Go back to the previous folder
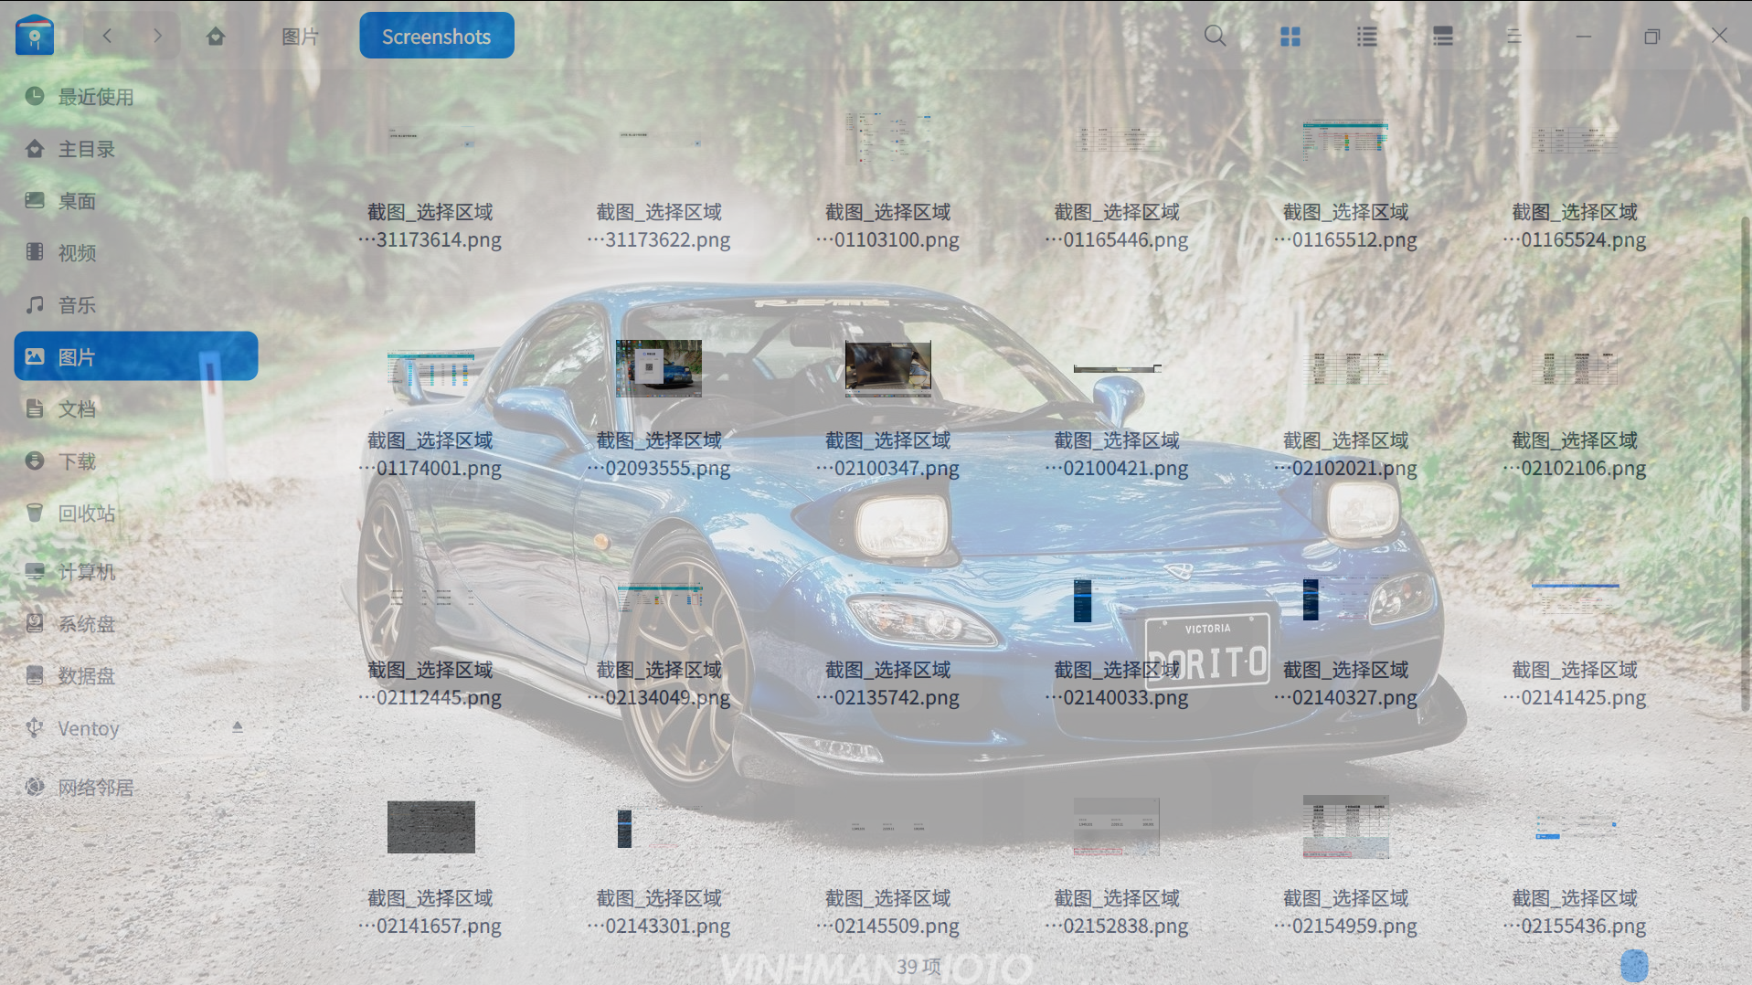 coord(108,37)
